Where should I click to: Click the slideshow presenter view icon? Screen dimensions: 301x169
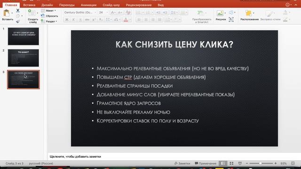[x=240, y=163]
